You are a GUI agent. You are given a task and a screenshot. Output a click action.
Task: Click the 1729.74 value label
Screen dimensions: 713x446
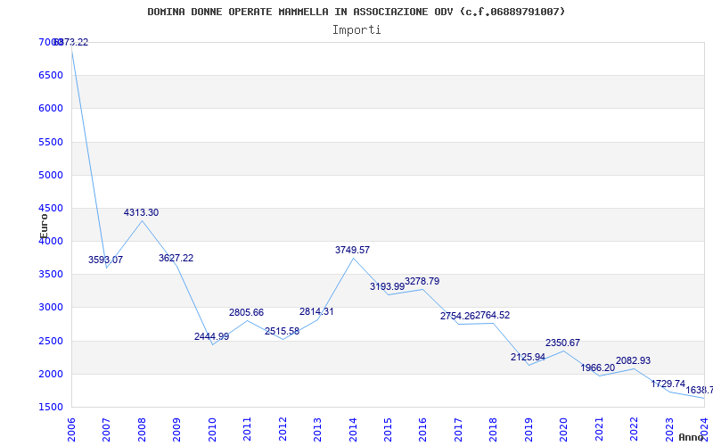(x=668, y=384)
